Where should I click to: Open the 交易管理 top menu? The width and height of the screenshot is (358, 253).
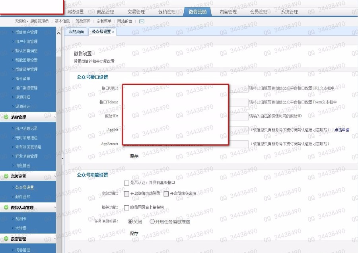pos(136,12)
